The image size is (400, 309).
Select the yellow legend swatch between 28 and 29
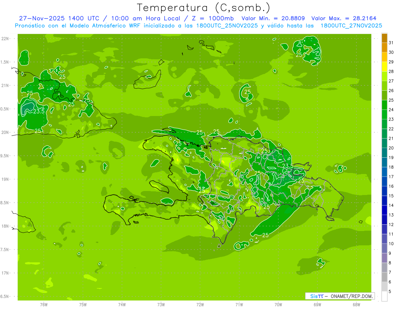384,67
